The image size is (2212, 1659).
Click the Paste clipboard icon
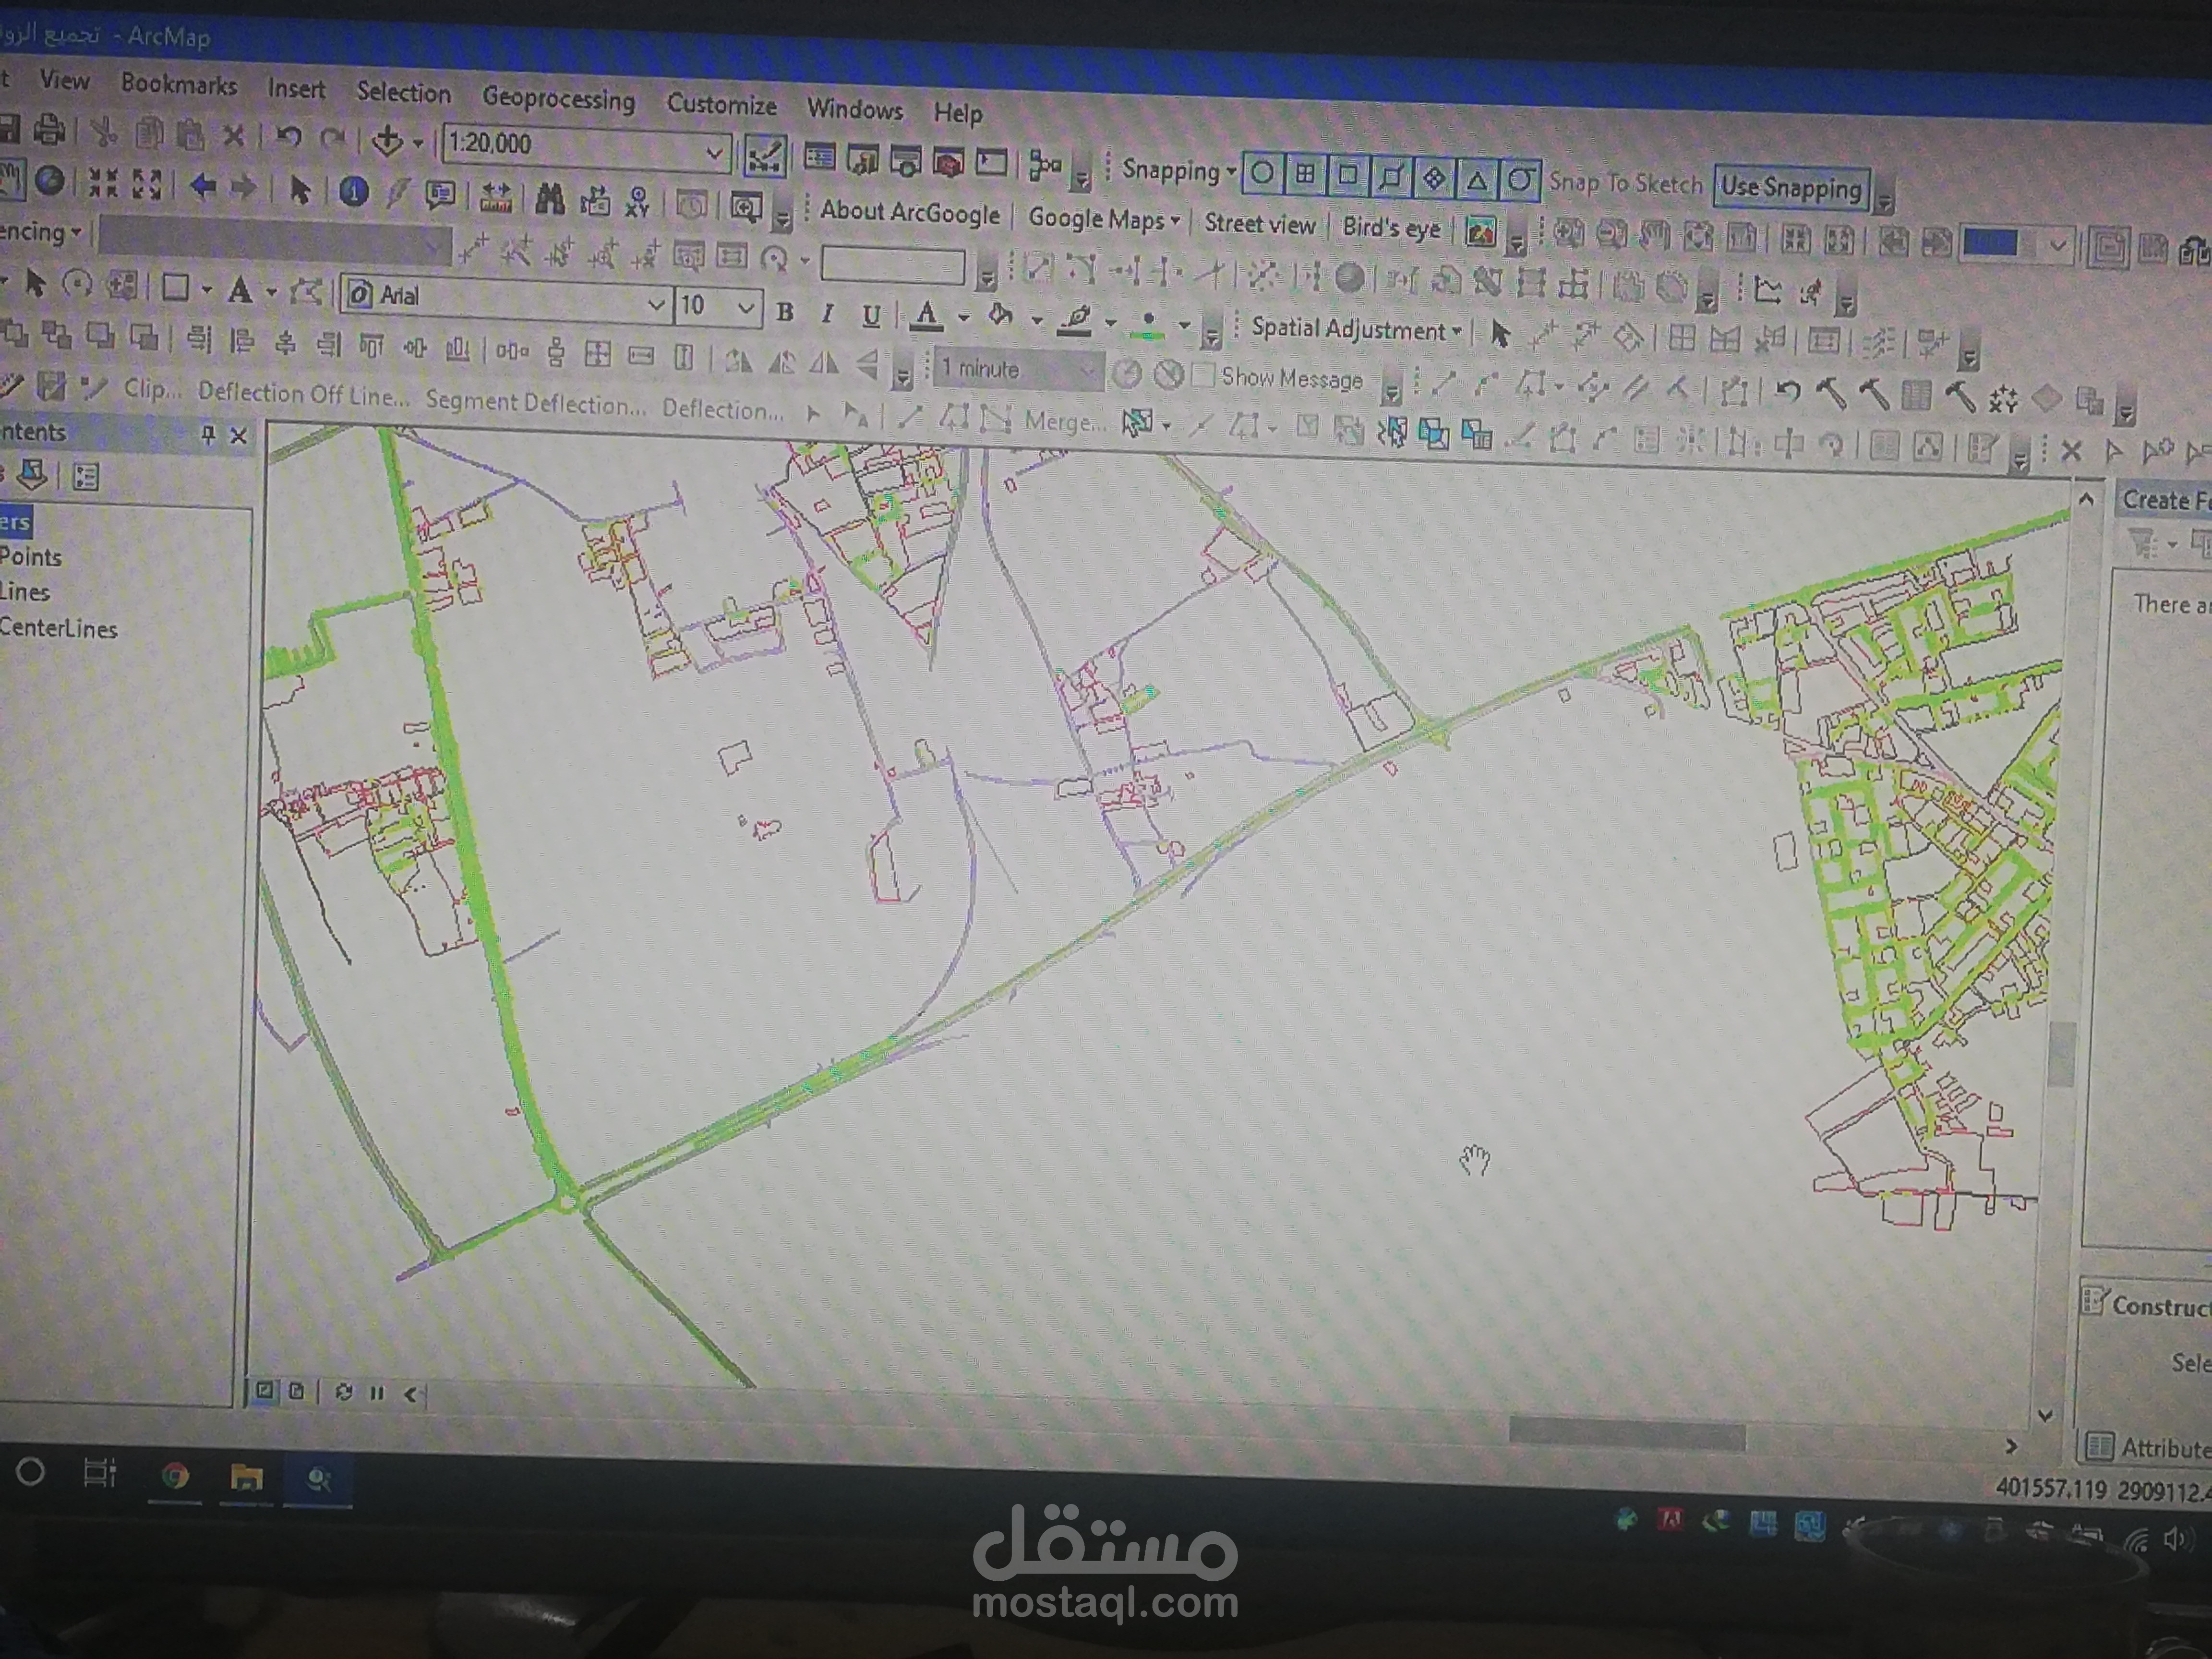tap(190, 134)
